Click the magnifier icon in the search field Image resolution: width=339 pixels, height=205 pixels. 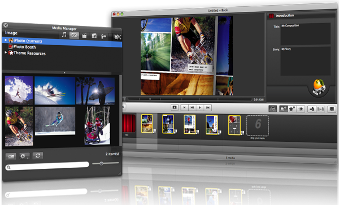[8, 167]
